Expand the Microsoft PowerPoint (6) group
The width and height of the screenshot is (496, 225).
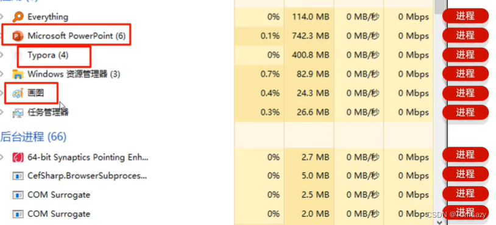(2, 36)
